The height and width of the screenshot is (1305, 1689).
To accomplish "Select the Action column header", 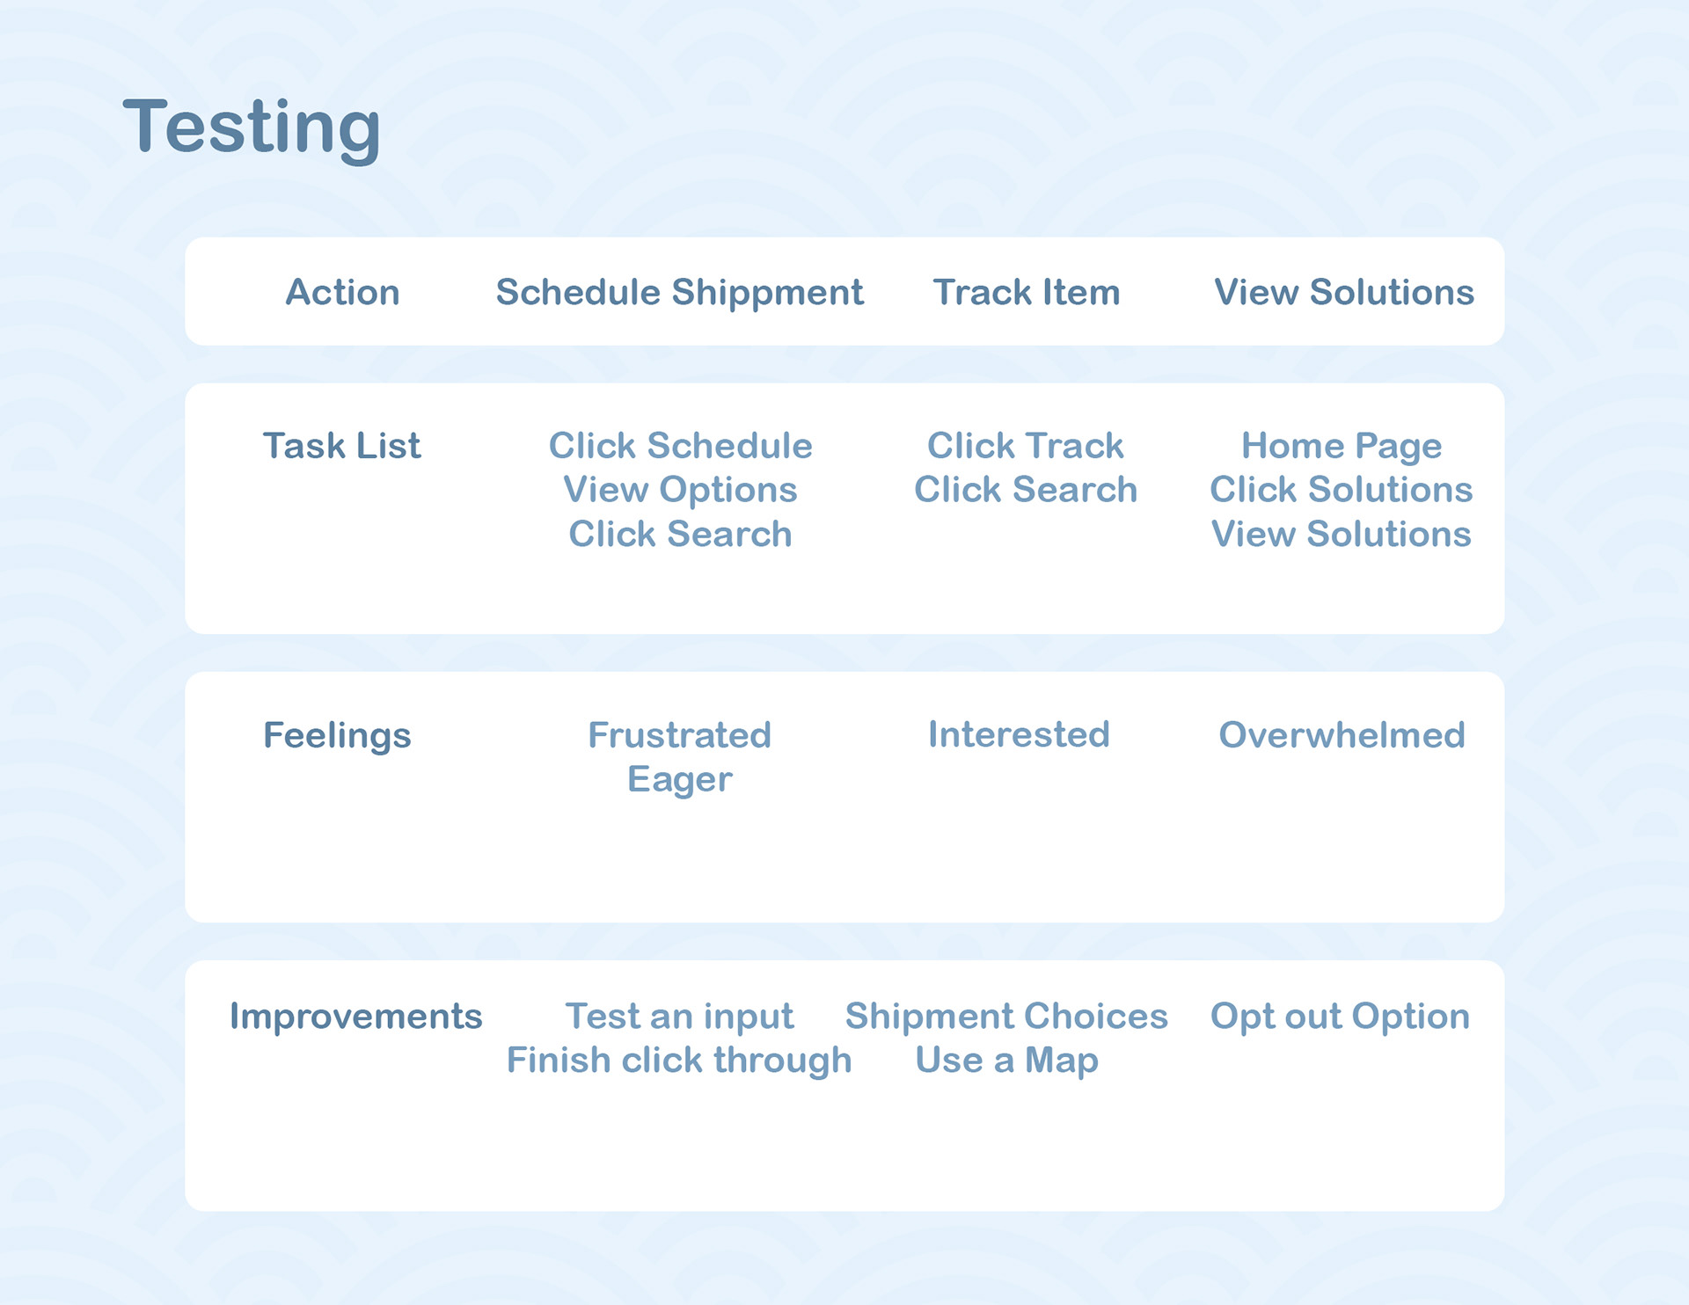I will coord(342,292).
